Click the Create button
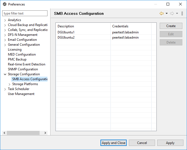The image size is (187, 150). pyautogui.click(x=171, y=26)
